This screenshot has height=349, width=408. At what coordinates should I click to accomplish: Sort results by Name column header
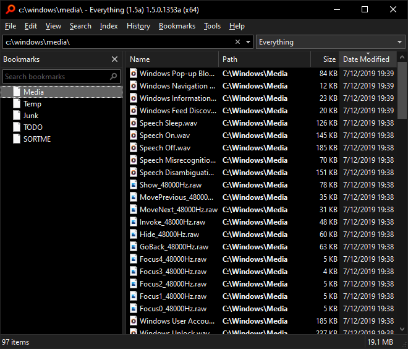pyautogui.click(x=172, y=59)
